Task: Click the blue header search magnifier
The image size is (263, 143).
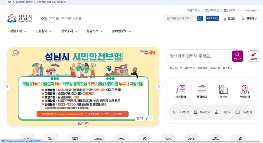Action: pyautogui.click(x=200, y=18)
